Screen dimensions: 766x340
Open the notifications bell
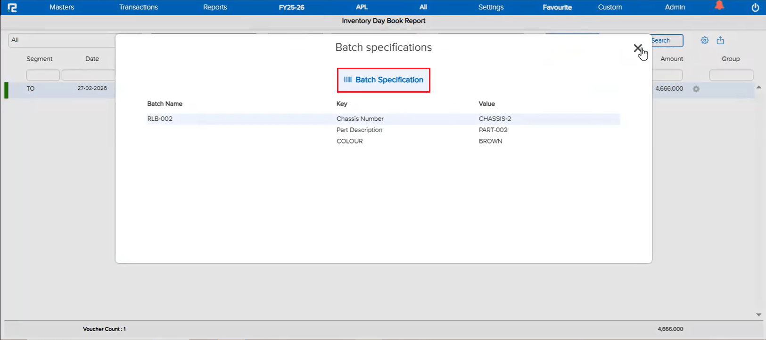click(x=719, y=6)
